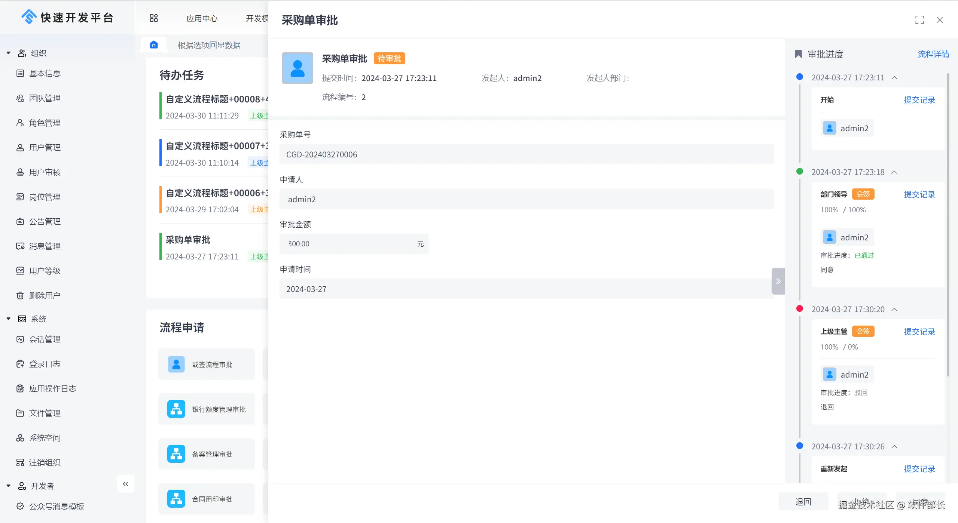958x523 pixels.
Task: Collapse the approval progress panel arrow handle
Action: [778, 281]
